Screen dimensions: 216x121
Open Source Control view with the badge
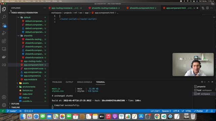[x=4, y=25]
